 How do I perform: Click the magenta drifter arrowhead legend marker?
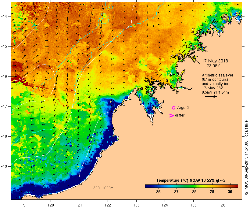coord(172,116)
